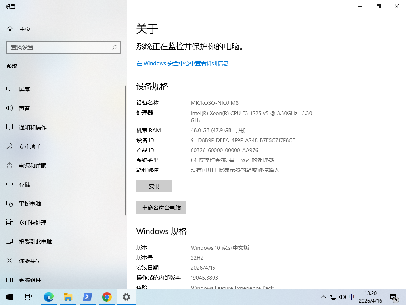Click the 查找设置 search box
Screen dimensions: 406x305
(63, 47)
